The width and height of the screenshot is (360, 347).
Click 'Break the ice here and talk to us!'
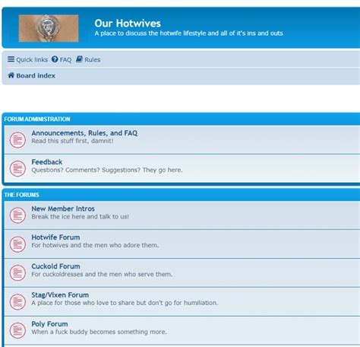(81, 217)
